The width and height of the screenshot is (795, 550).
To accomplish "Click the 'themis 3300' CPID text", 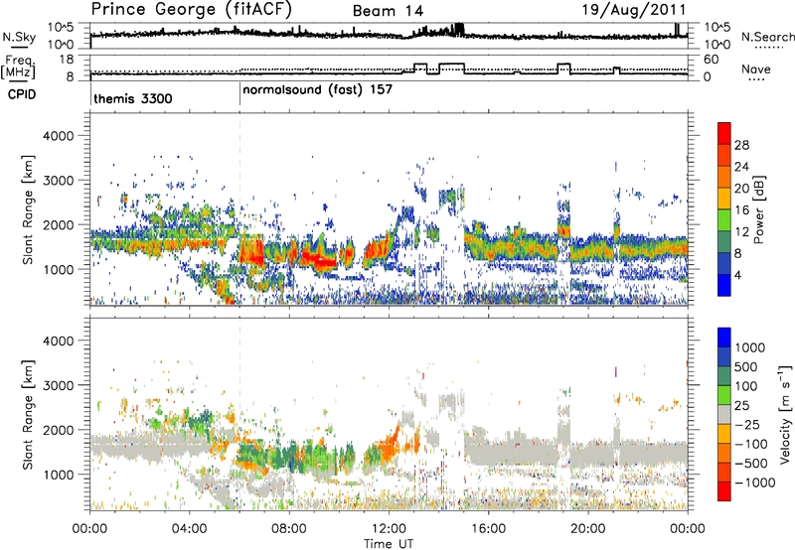I will 133,98.
